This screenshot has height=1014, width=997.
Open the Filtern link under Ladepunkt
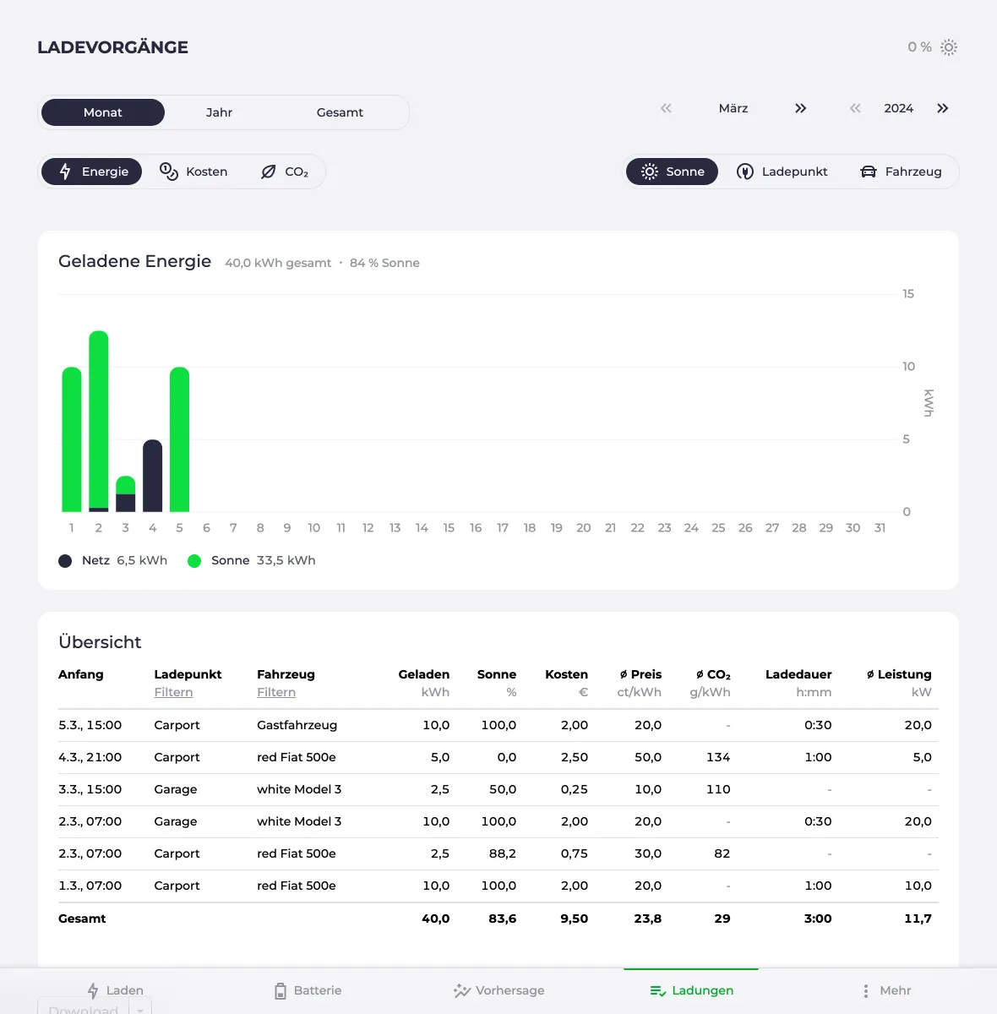tap(173, 692)
